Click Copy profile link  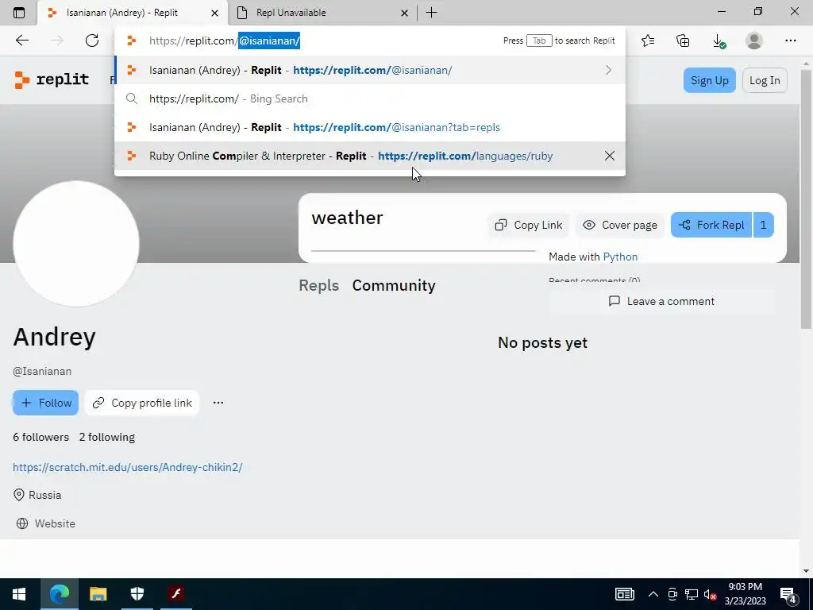[x=142, y=403]
